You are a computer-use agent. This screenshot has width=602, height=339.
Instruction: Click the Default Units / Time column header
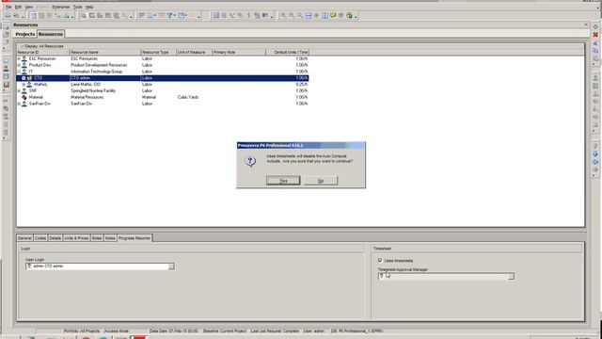click(x=287, y=53)
